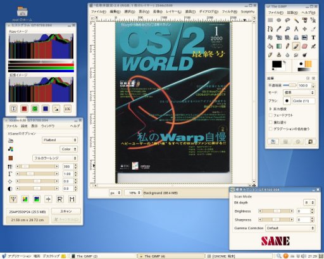
Task: Select the Blend gradient tool
Action: (279, 46)
